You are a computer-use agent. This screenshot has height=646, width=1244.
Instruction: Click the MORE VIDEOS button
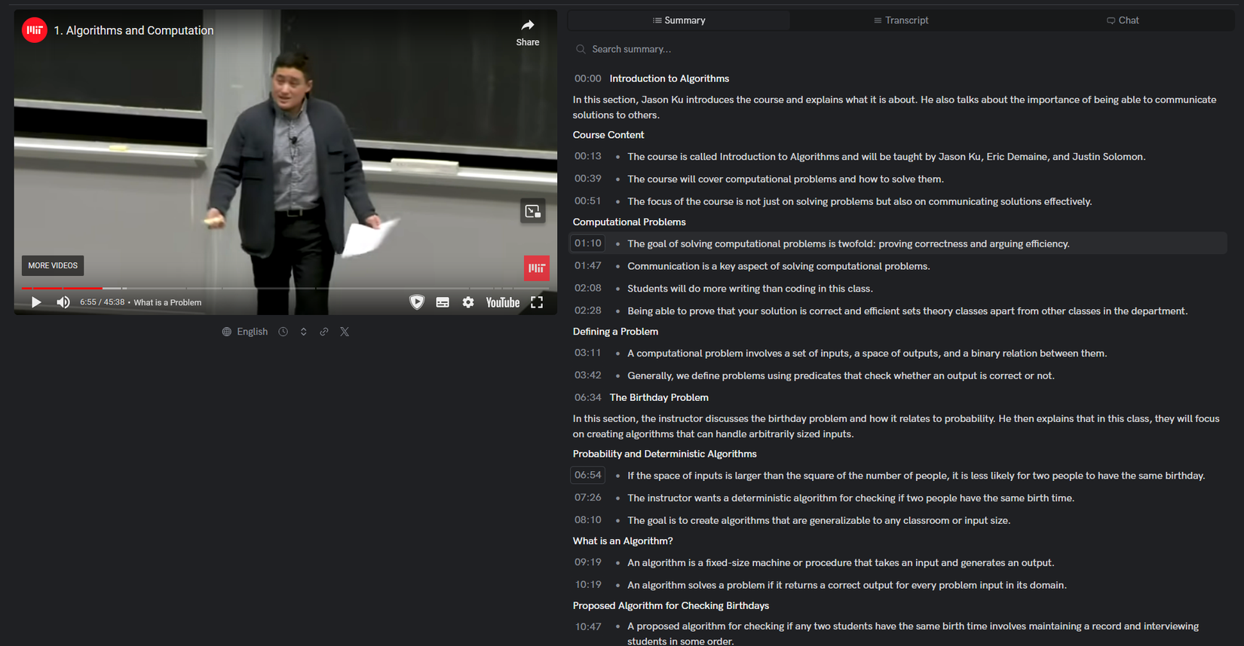coord(53,265)
